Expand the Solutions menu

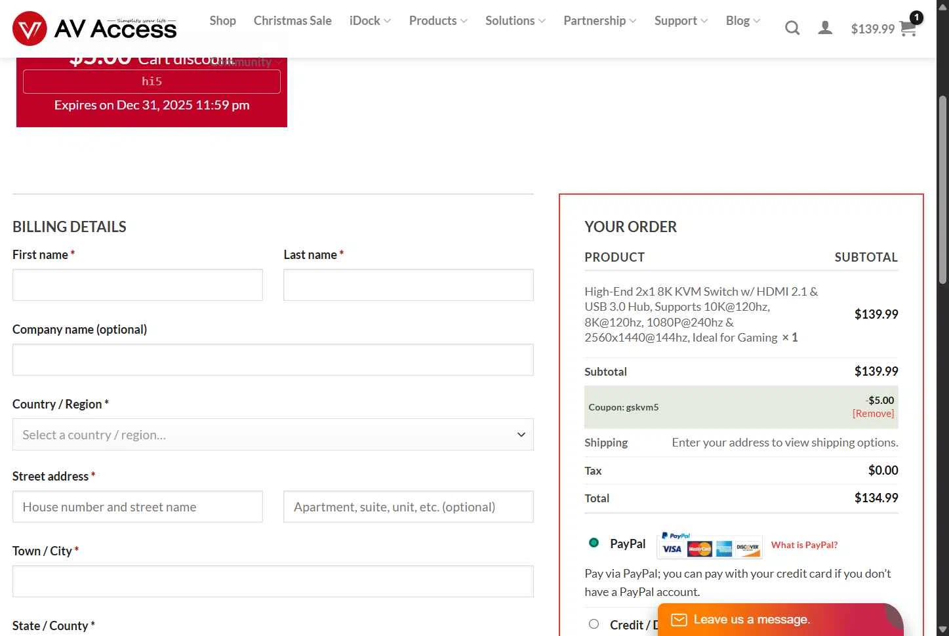click(x=515, y=20)
